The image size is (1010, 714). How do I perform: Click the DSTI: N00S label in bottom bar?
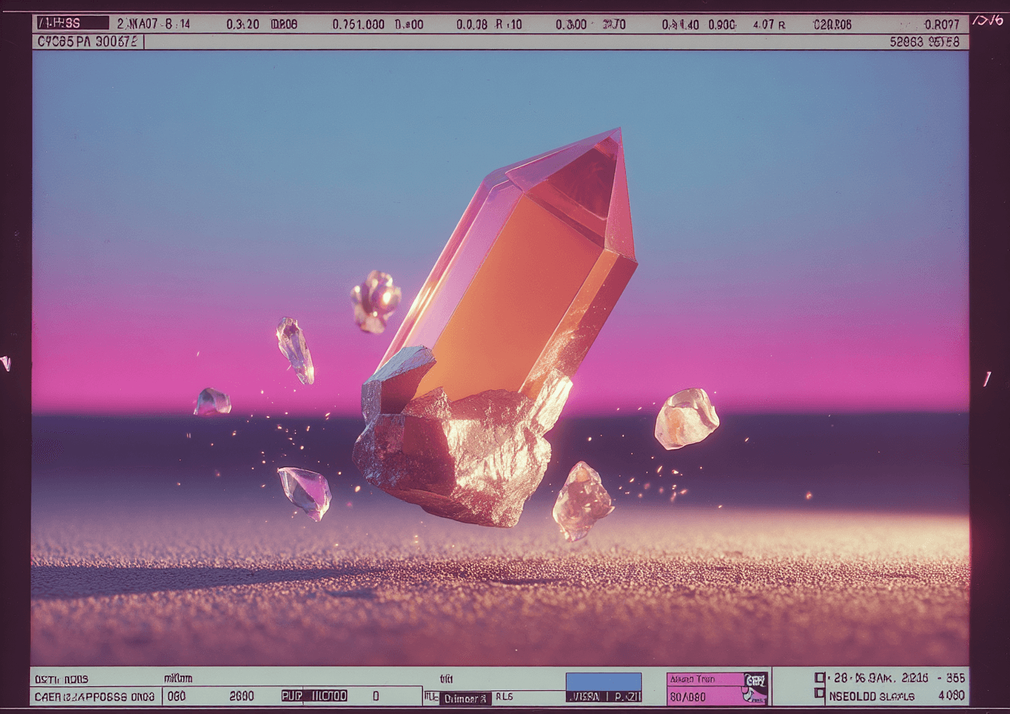tap(62, 679)
